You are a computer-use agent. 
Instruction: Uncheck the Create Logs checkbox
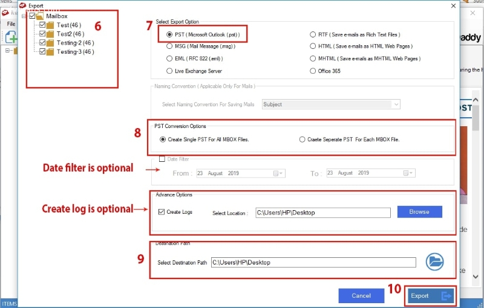click(161, 212)
